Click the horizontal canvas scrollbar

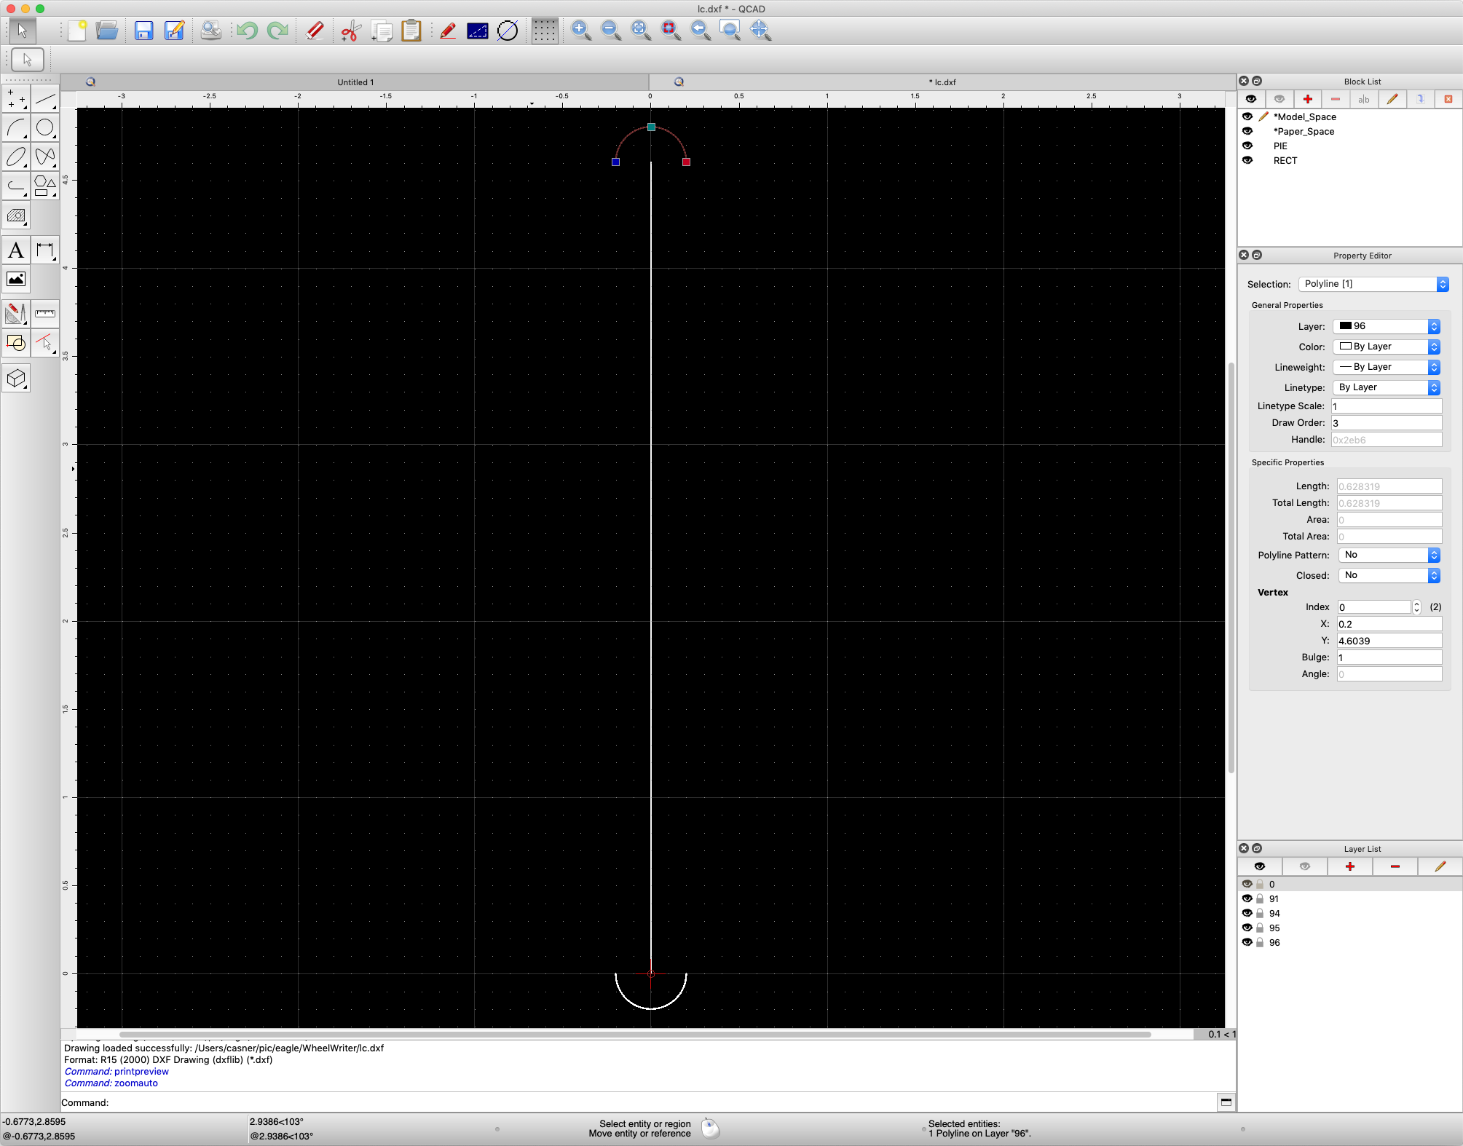click(x=635, y=1034)
